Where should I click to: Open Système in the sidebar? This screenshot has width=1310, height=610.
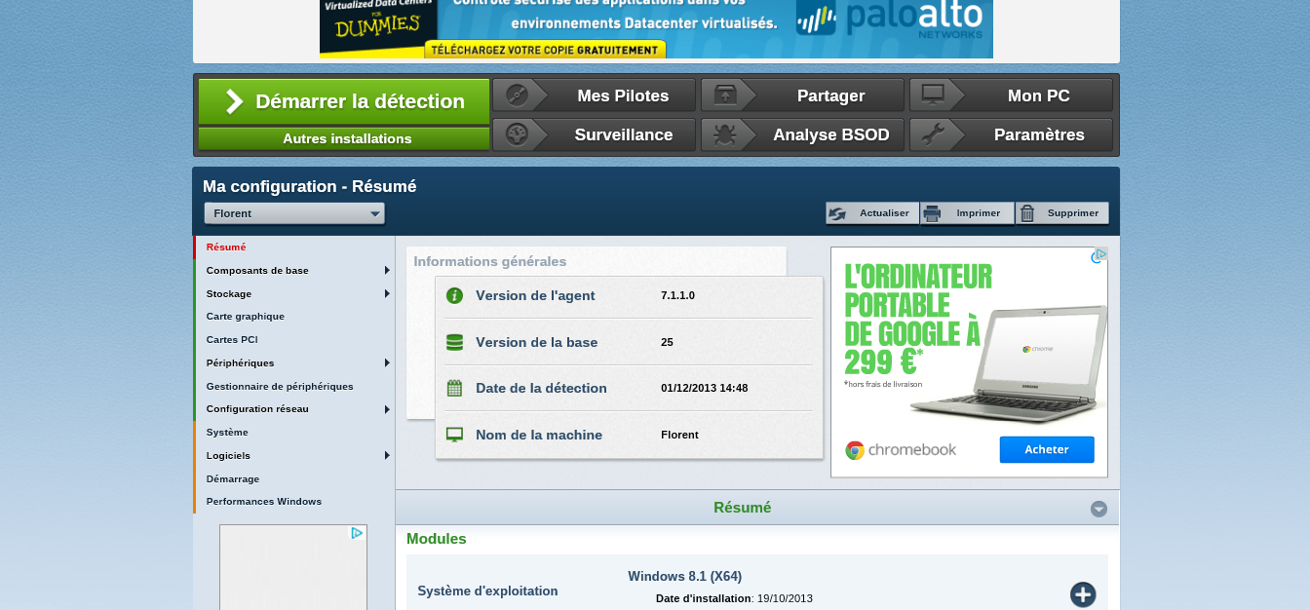[x=227, y=432]
